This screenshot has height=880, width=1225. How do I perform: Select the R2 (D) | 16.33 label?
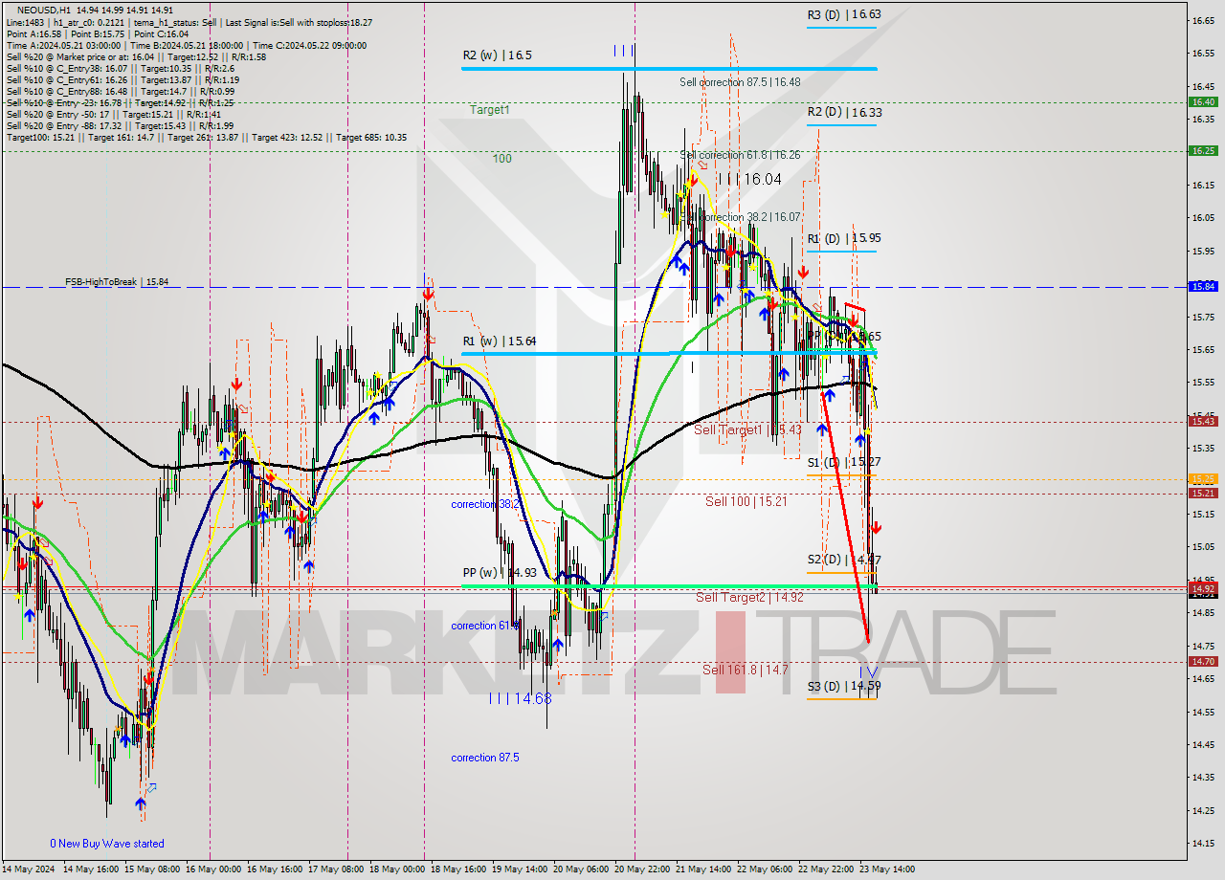coord(843,112)
